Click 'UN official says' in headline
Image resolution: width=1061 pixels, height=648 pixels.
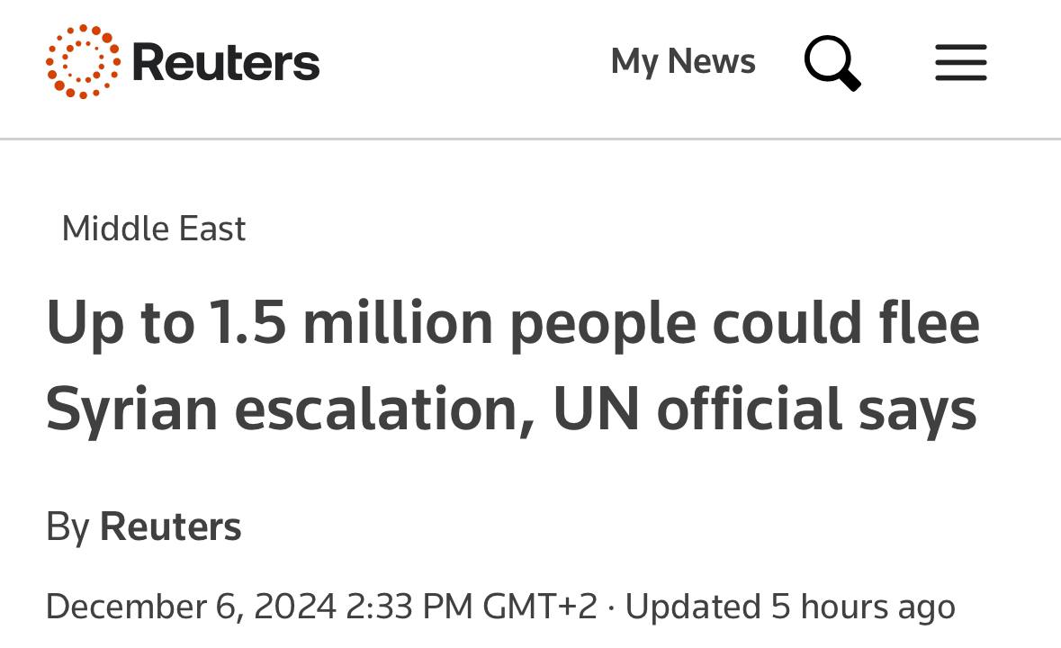pyautogui.click(x=764, y=409)
